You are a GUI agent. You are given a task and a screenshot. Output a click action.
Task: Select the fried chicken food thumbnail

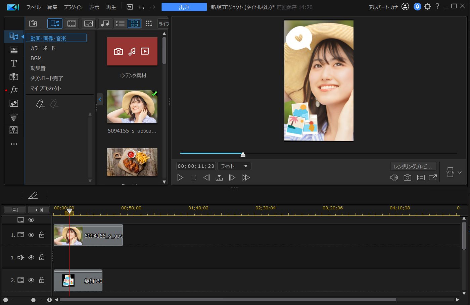click(132, 162)
